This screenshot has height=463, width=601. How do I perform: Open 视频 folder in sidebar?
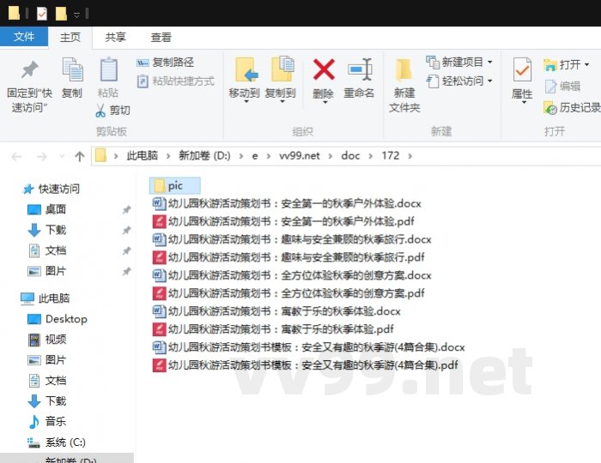click(x=47, y=340)
